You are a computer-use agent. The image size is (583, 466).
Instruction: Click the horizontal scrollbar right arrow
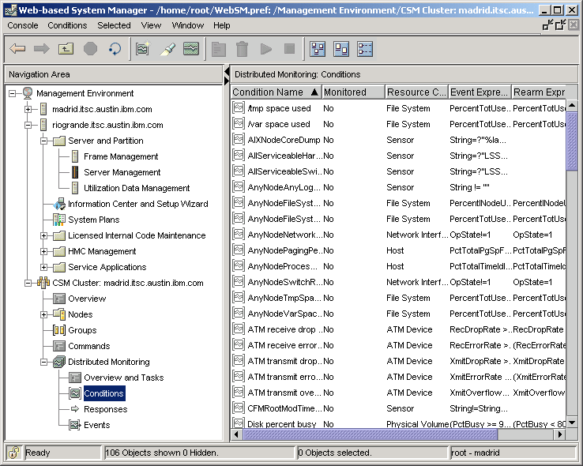pyautogui.click(x=560, y=434)
